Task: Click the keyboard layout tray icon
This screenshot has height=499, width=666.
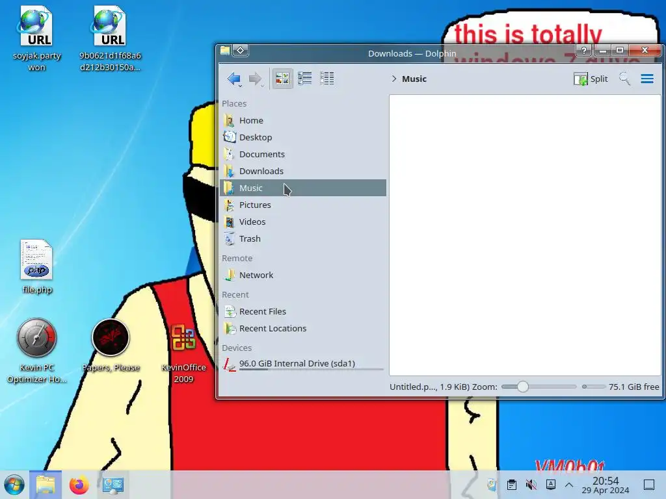Action: tap(550, 484)
